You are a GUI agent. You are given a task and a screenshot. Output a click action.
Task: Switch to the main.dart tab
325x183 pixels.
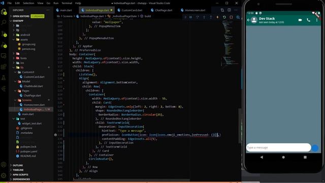click(x=66, y=10)
